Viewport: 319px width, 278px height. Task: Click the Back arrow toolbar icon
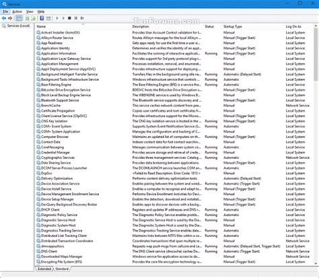click(x=4, y=18)
